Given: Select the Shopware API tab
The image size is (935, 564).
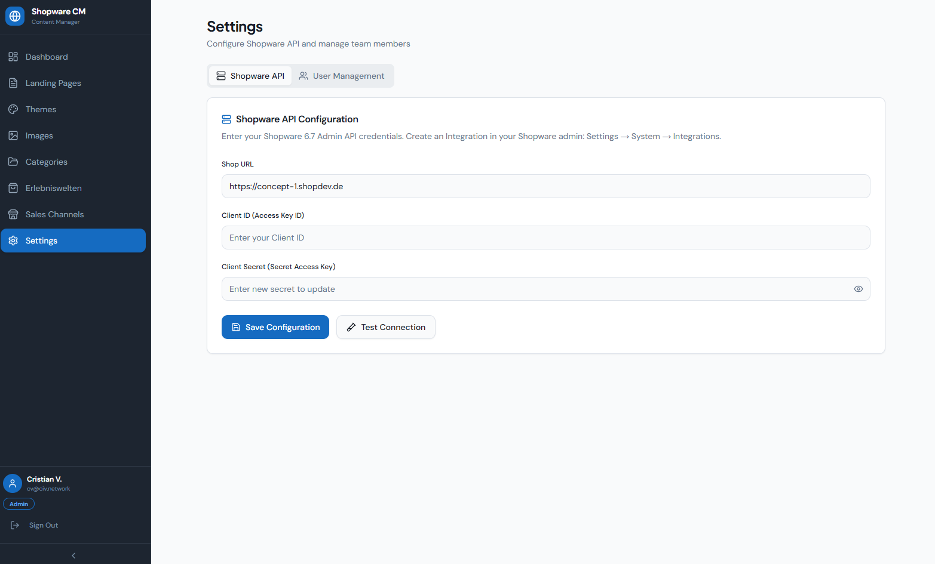Looking at the screenshot, I should coord(250,76).
